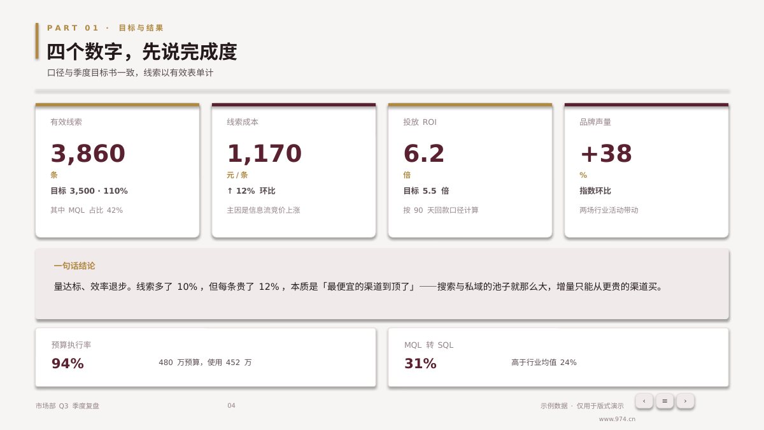The width and height of the screenshot is (764, 430).
Task: Click the page number '04'
Action: click(231, 406)
